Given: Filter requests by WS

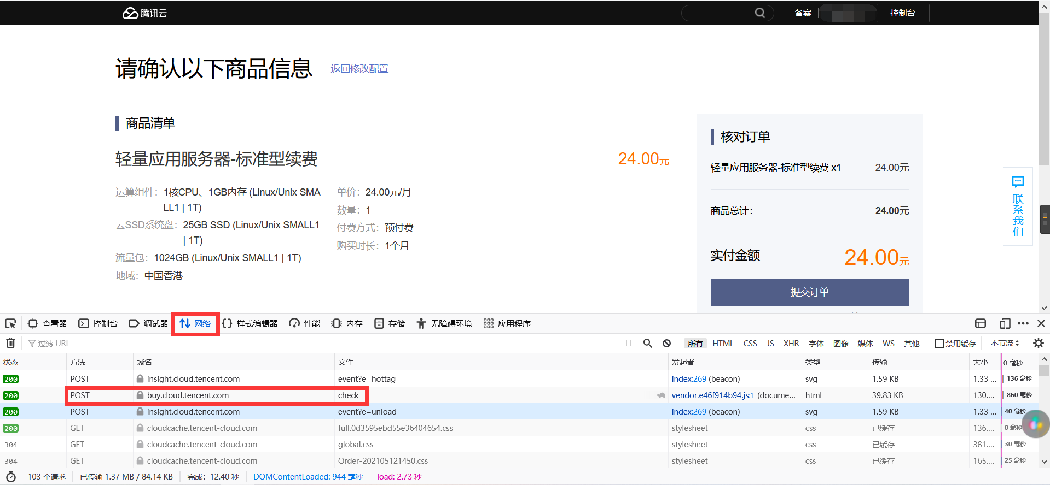Looking at the screenshot, I should tap(889, 343).
